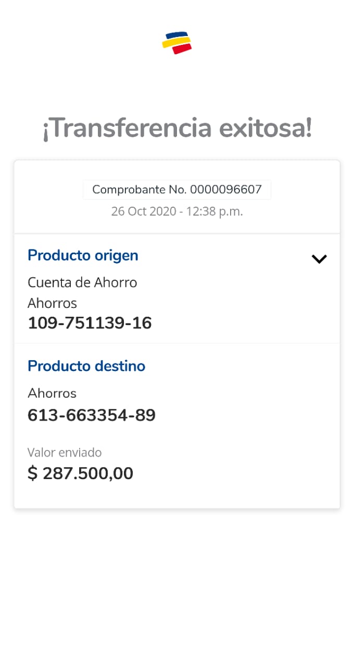Viewport: 354px width, 668px height.
Task: Click the Producto destino heading
Action: 86,366
